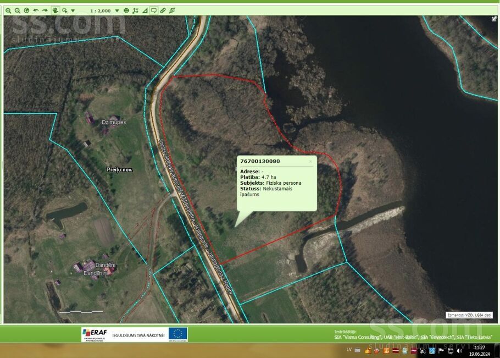Open the print map tool
The width and height of the screenshot is (500, 358).
tap(126, 10)
